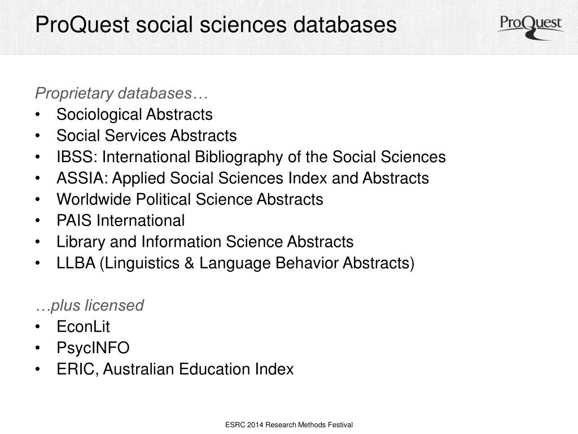Click the slide title about social sciences databases

coord(216,25)
